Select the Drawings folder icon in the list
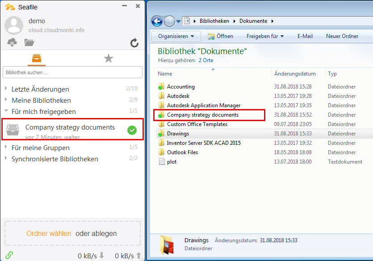373x261 pixels. tap(161, 134)
